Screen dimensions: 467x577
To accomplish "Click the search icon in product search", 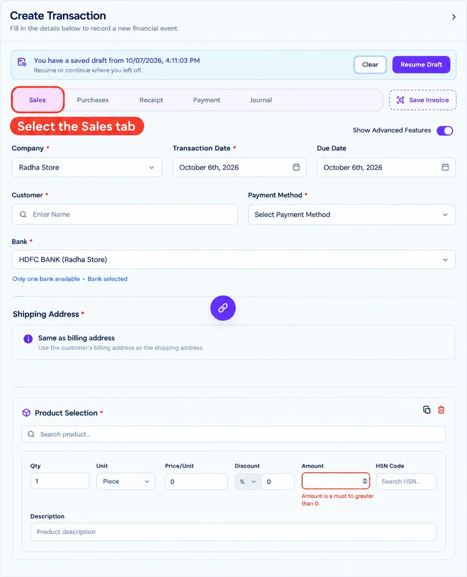I will point(31,434).
